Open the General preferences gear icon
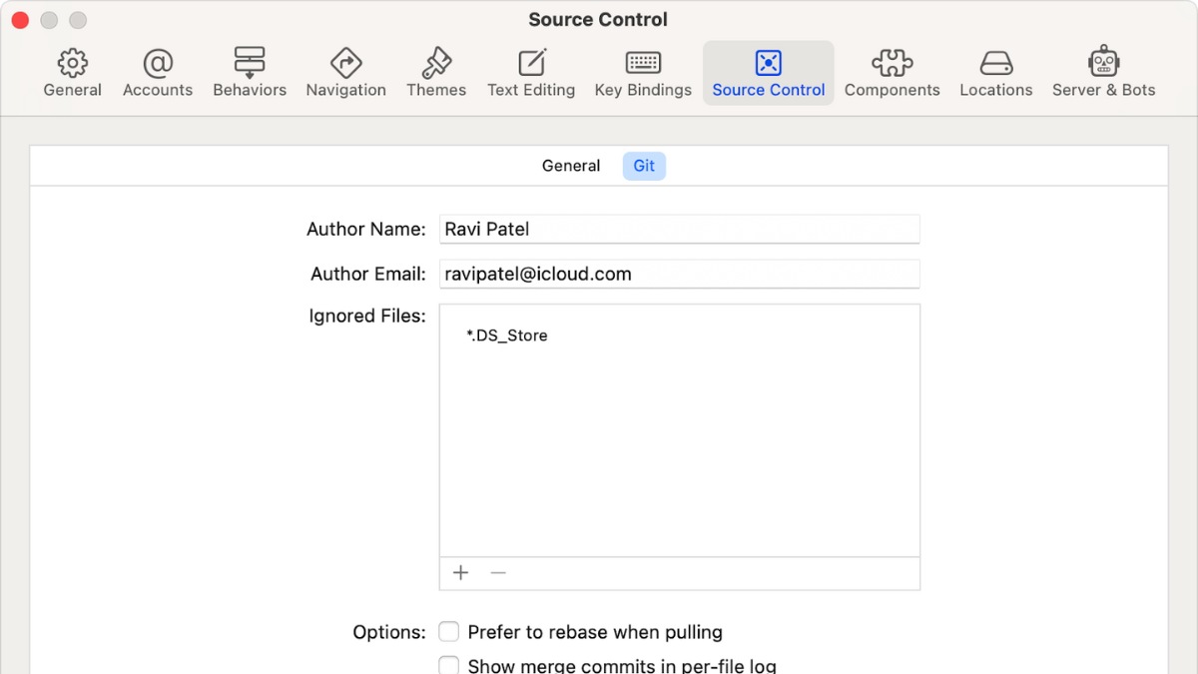This screenshot has height=674, width=1198. [72, 63]
